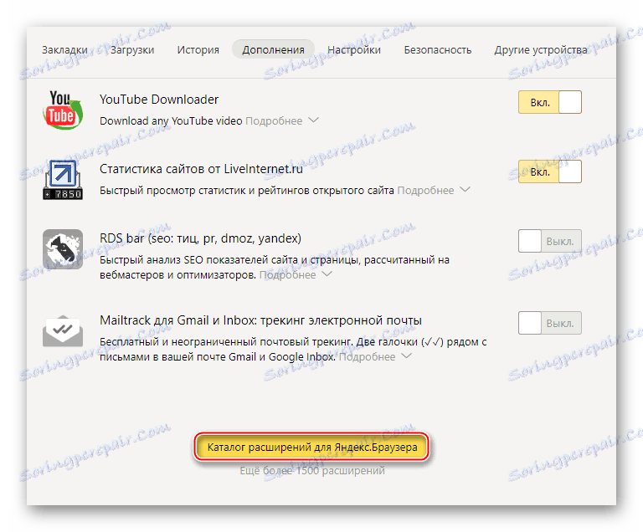Switch to the Безопасность tab
Screen dimensions: 643x532
click(438, 50)
